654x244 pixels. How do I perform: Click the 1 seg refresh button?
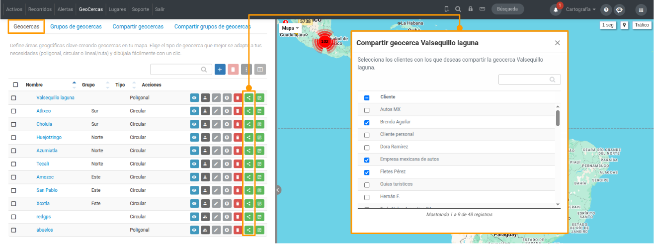607,25
